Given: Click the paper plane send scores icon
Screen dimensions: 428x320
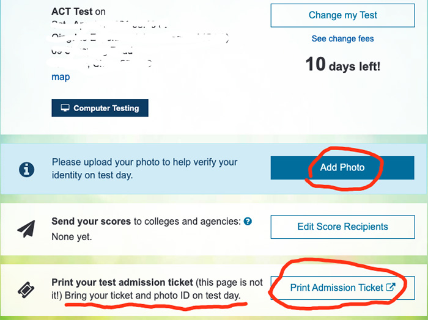Looking at the screenshot, I should tap(26, 228).
